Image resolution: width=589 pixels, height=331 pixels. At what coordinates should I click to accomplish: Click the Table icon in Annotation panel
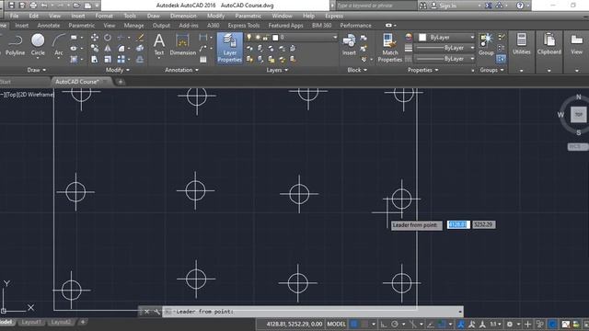[x=203, y=60]
